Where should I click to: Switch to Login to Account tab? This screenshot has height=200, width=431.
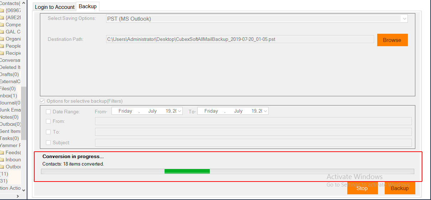(54, 7)
